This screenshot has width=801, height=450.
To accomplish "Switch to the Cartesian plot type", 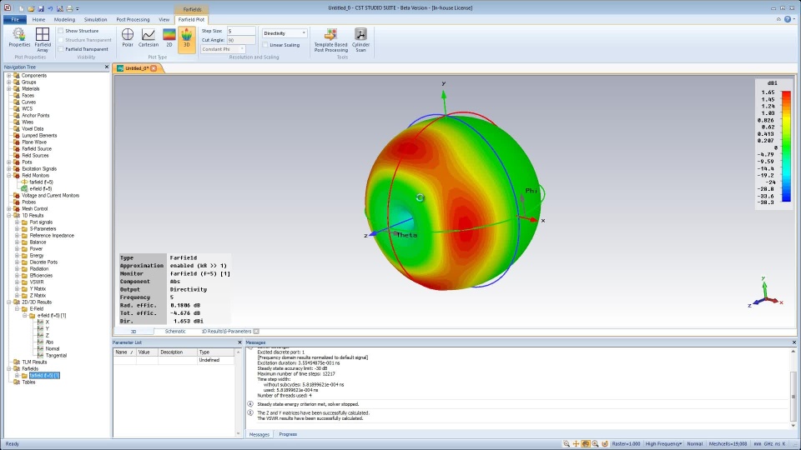I will [x=149, y=38].
